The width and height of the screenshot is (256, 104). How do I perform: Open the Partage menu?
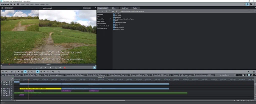42,4
